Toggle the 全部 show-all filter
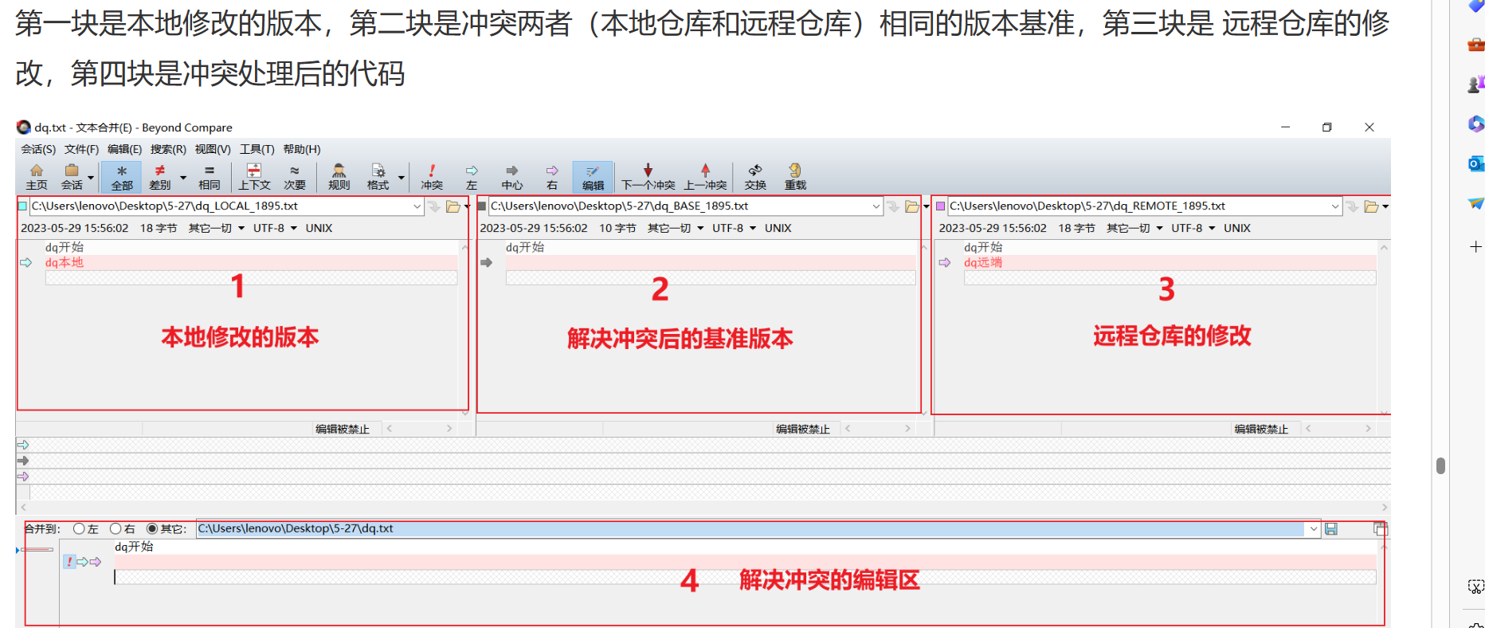The height and width of the screenshot is (628, 1485). (x=121, y=177)
